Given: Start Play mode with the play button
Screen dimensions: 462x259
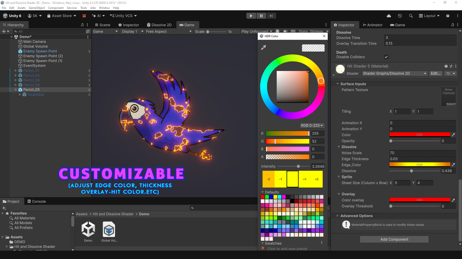Looking at the screenshot, I should point(251,16).
